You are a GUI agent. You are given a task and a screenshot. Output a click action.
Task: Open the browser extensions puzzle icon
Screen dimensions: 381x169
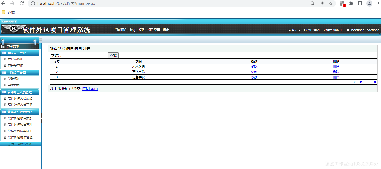(351, 3)
